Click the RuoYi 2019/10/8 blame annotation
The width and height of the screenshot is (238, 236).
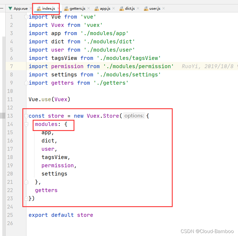(210, 66)
